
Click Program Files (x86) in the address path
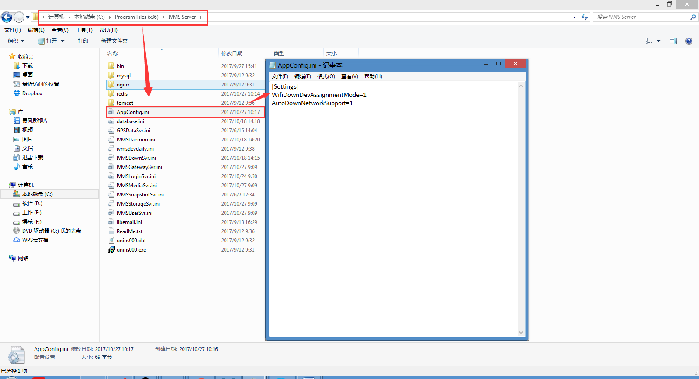[x=137, y=17]
